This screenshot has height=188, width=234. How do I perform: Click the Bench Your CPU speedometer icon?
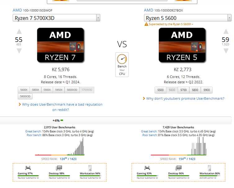pyautogui.click(x=122, y=59)
